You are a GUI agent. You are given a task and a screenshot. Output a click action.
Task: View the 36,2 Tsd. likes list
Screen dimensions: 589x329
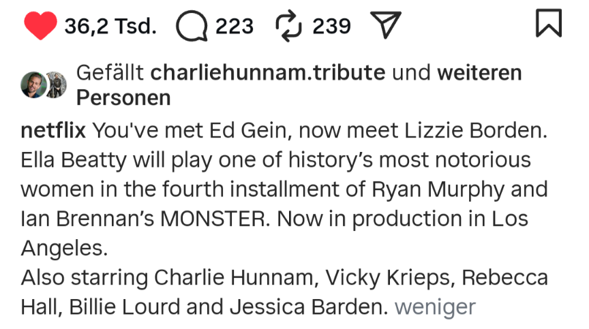[x=110, y=27]
